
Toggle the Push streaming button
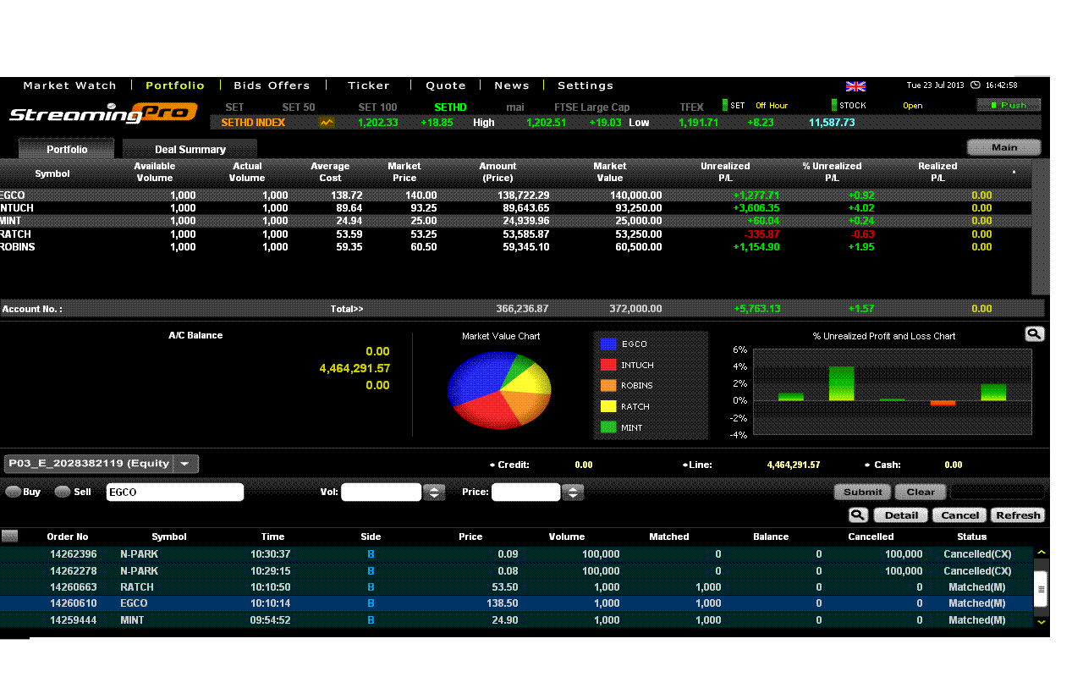click(1009, 105)
